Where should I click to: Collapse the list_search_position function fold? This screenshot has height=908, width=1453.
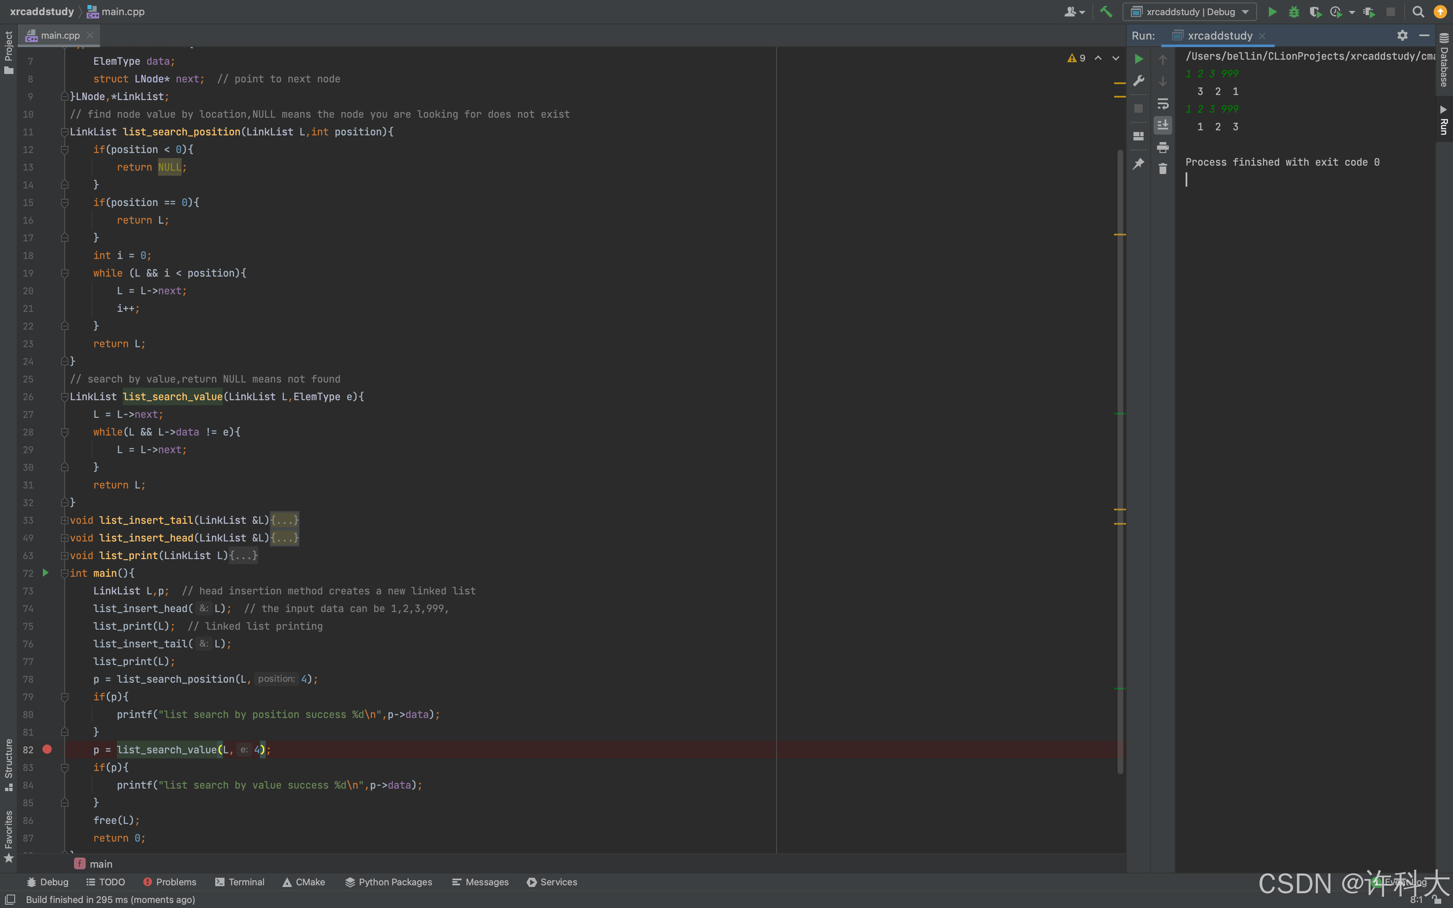pyautogui.click(x=64, y=132)
